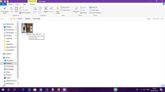Click This PC in the address bar
This screenshot has height=92, width=165.
tap(20, 19)
